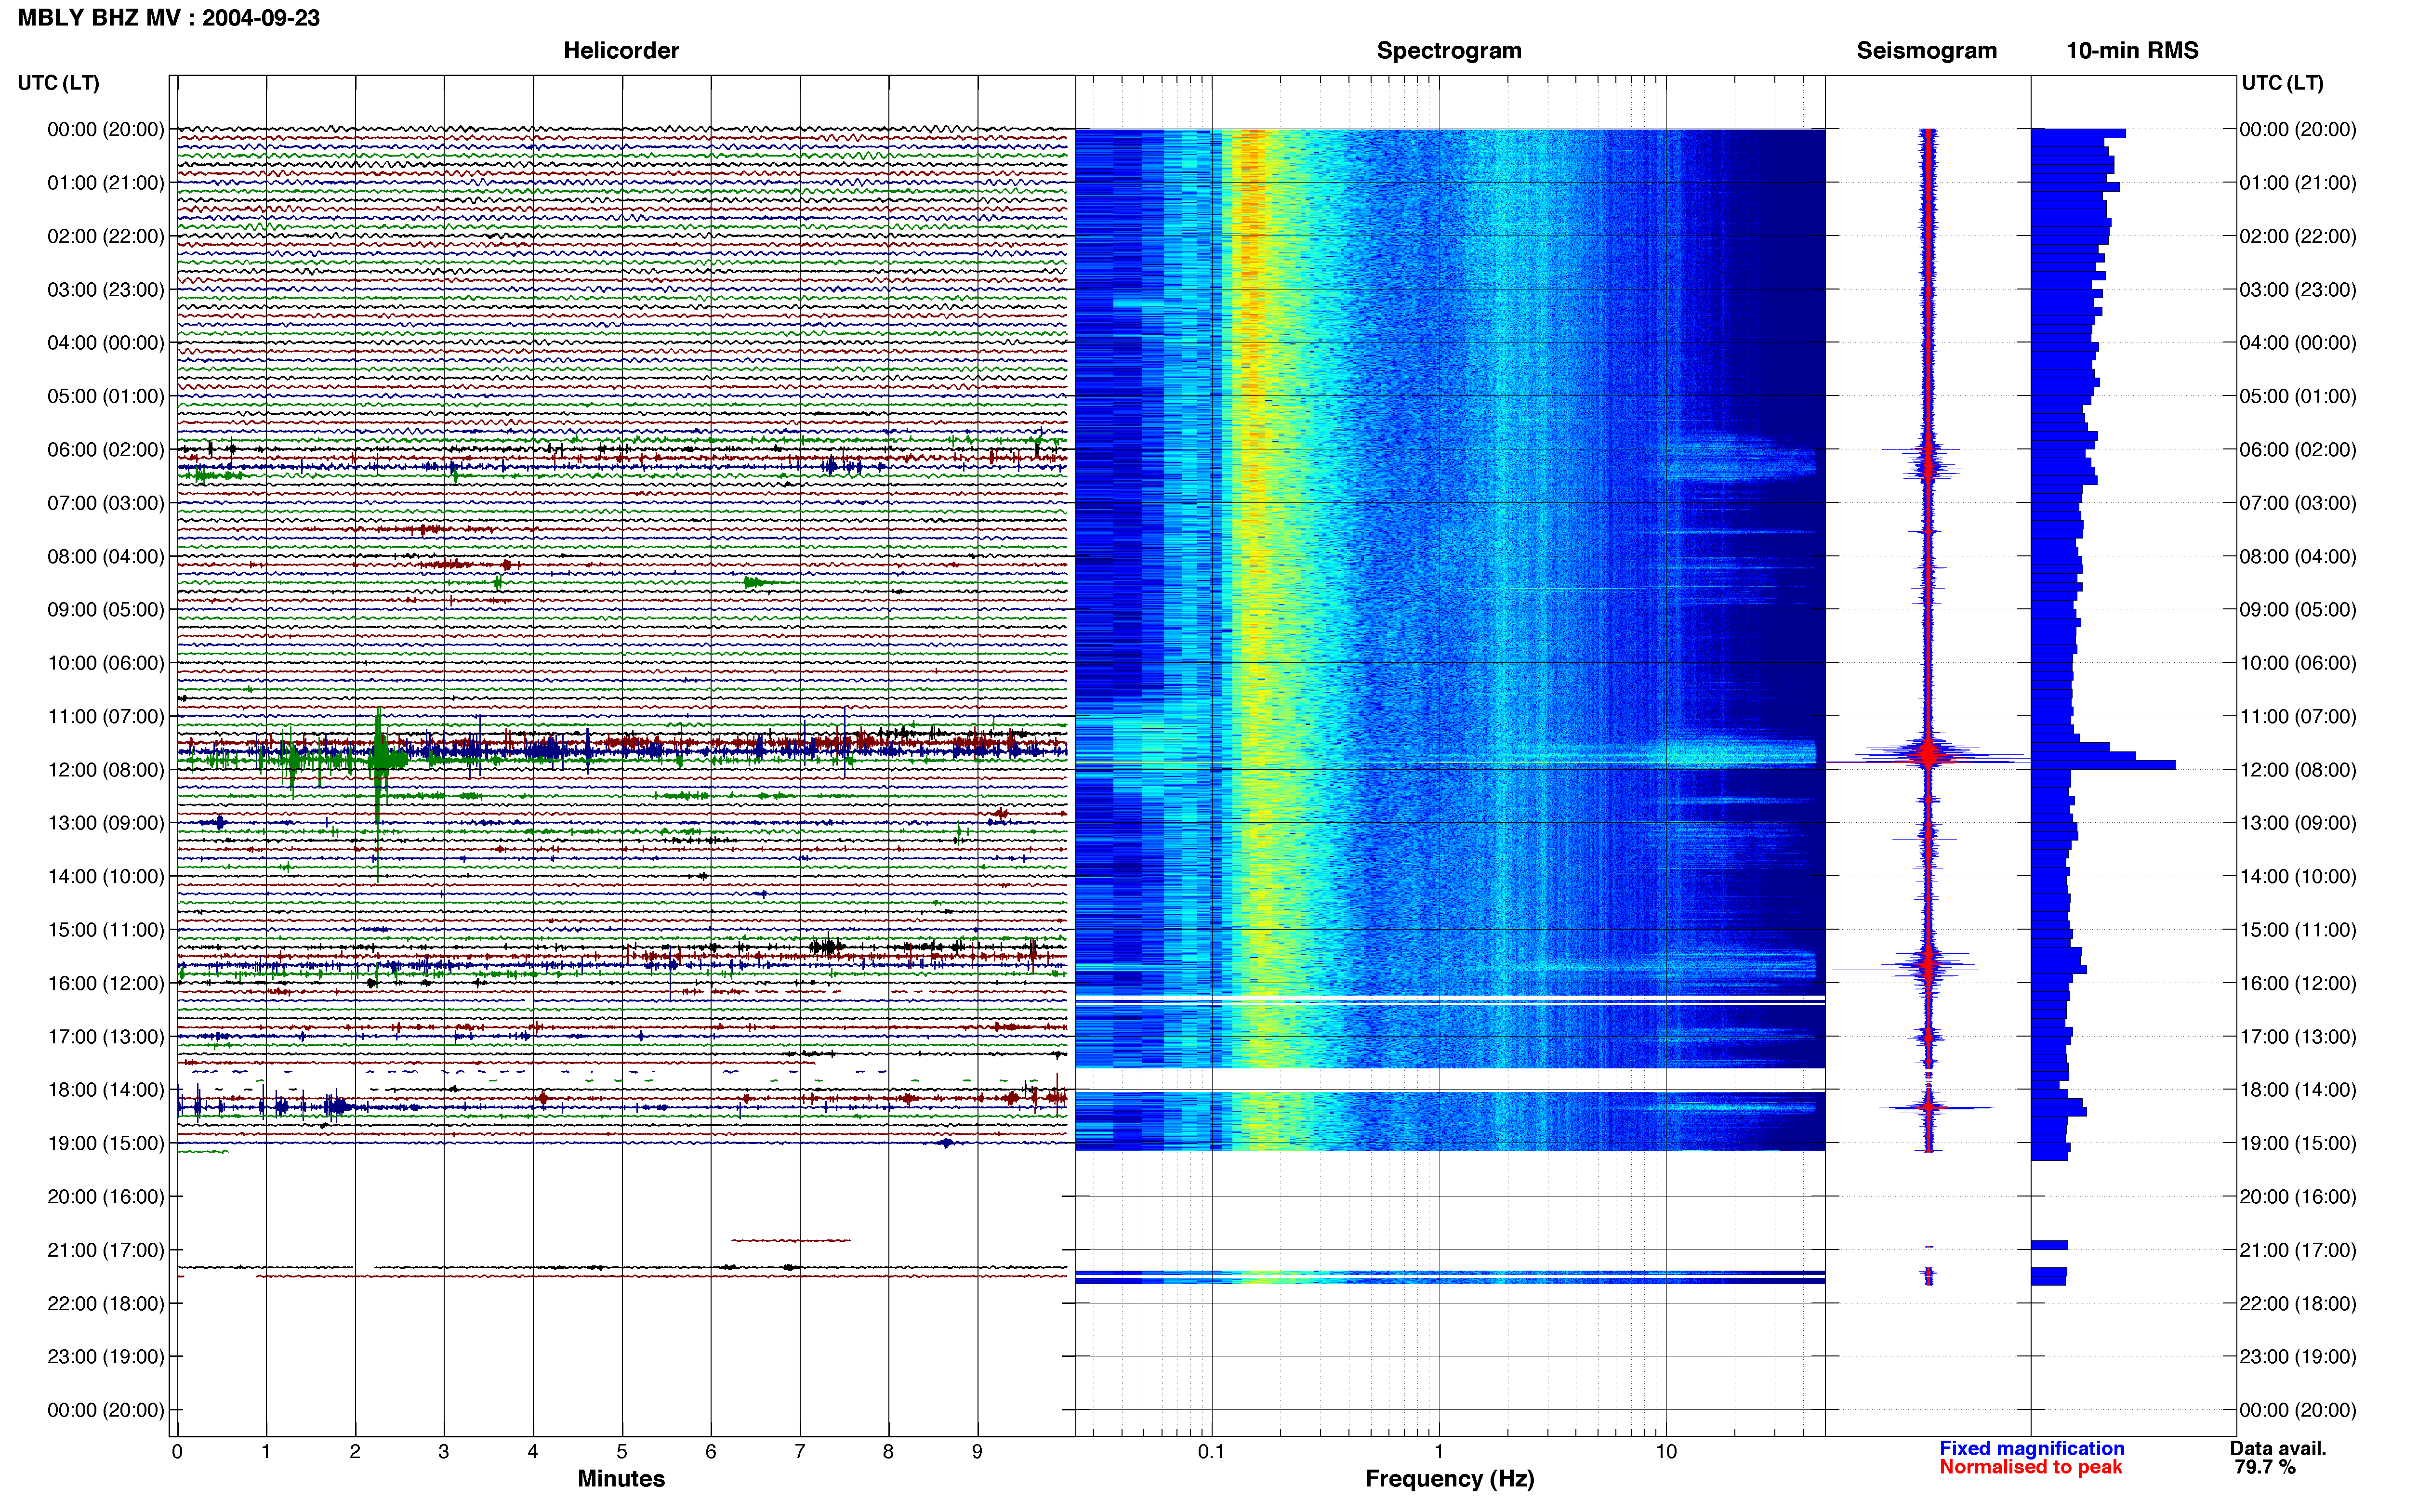The image size is (2418, 1512).
Task: Click the 04:00 (00:00) label on the left axis
Action: pyautogui.click(x=106, y=343)
